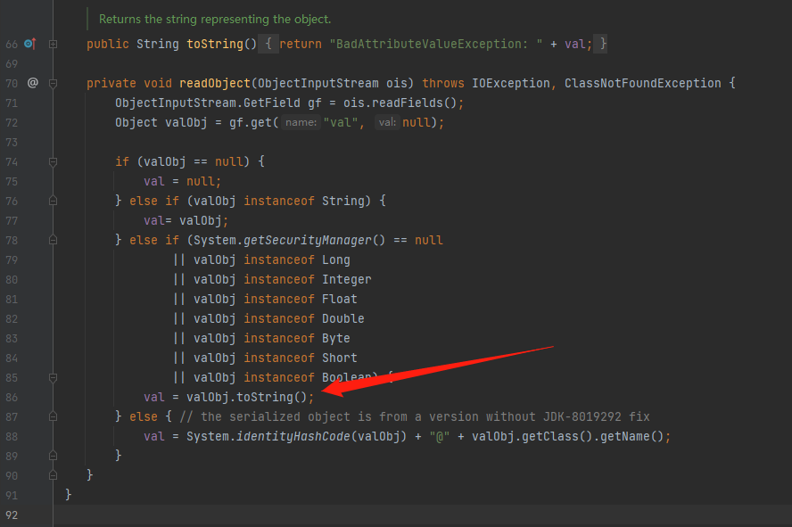This screenshot has height=527, width=792.
Task: Collapse the readObject method fold marker on line 70
Action: pyautogui.click(x=53, y=83)
